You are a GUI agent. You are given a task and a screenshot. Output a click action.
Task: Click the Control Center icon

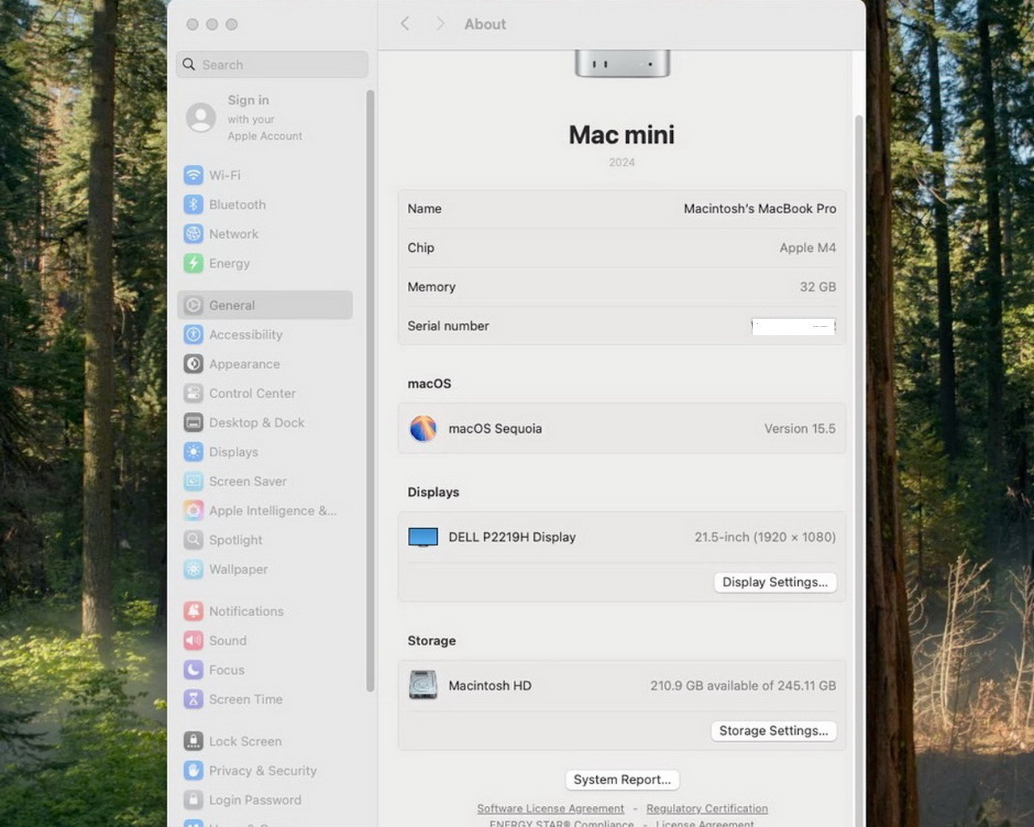pos(193,393)
